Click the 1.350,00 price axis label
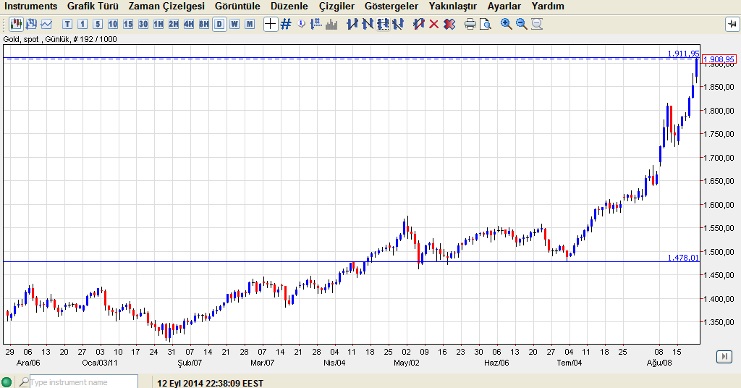Viewport: 741px width, 388px height. (719, 322)
